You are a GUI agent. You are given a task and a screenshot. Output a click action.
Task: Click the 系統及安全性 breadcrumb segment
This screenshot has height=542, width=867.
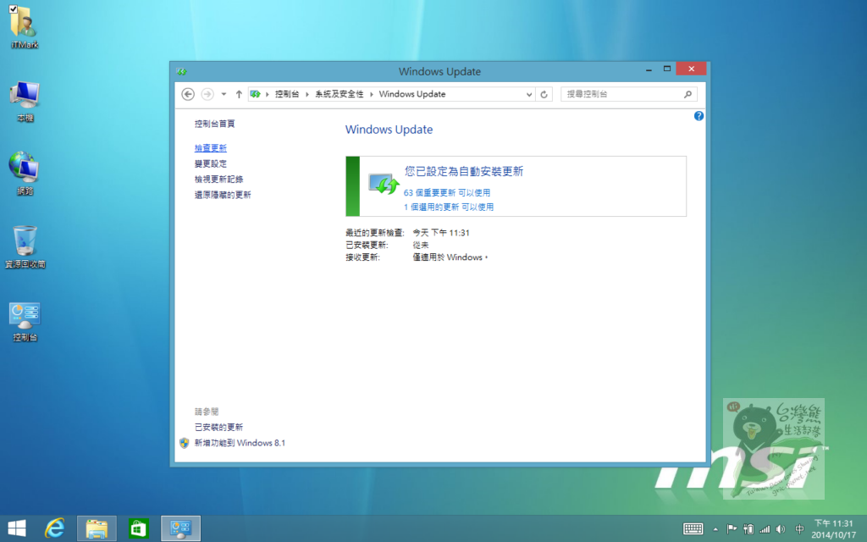click(x=340, y=94)
